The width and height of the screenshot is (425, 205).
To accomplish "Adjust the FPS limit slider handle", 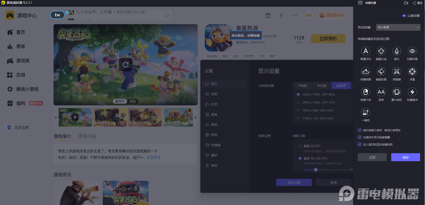I will [316, 170].
